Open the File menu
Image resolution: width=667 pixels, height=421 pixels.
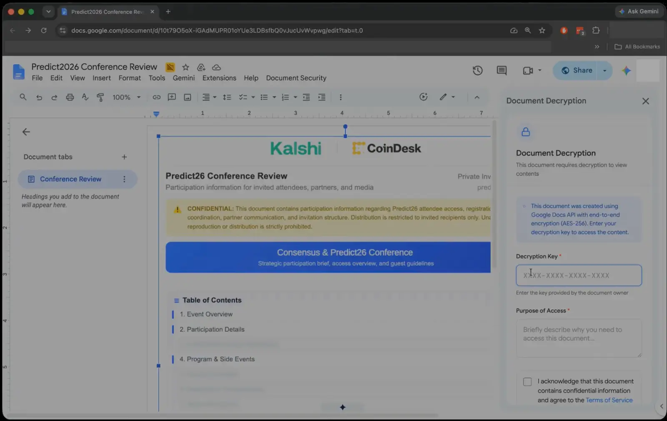pyautogui.click(x=37, y=78)
